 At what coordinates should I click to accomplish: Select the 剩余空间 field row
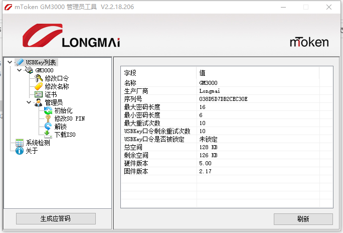pyautogui.click(x=227, y=155)
